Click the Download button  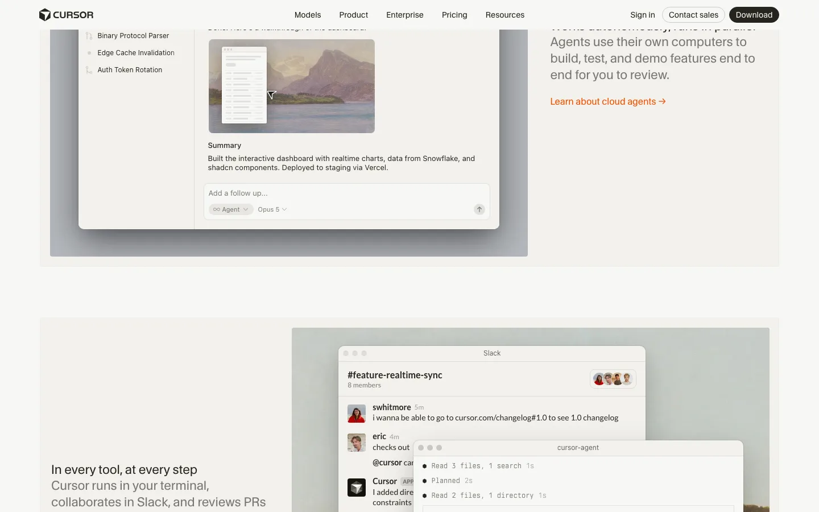[754, 15]
